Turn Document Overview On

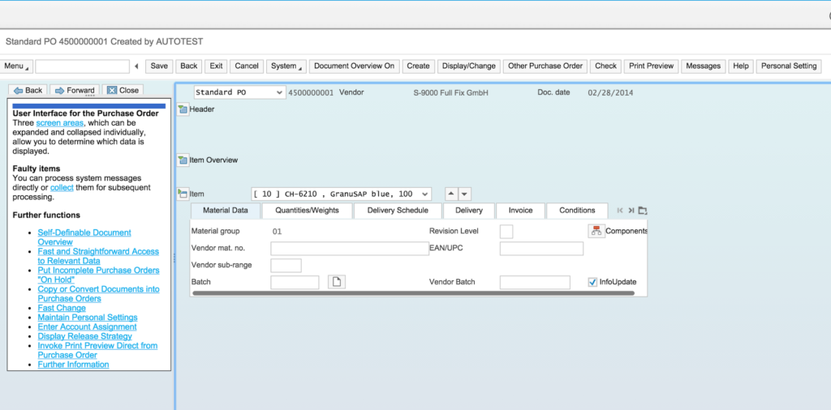pyautogui.click(x=354, y=66)
